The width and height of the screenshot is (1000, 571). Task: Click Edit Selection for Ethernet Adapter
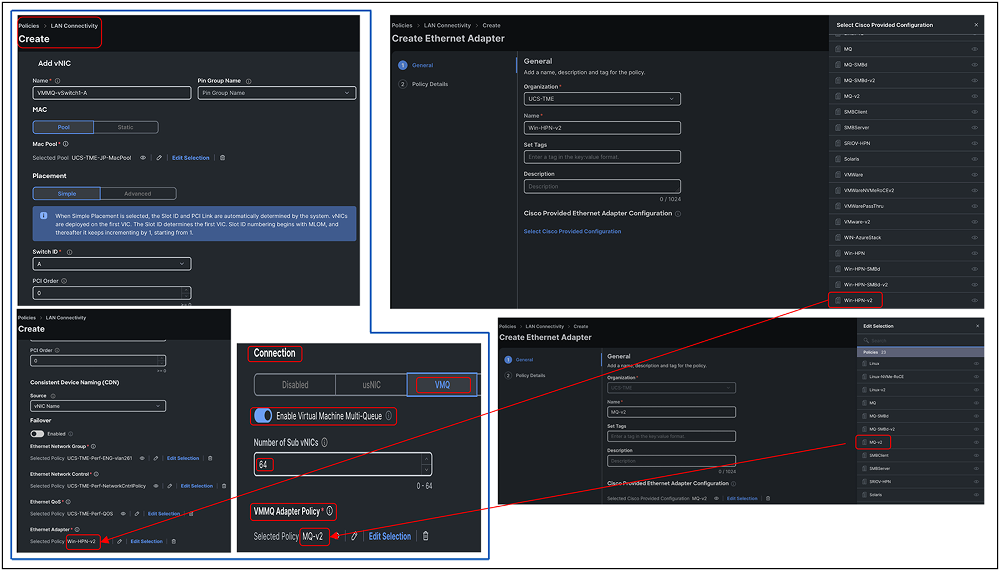click(147, 541)
